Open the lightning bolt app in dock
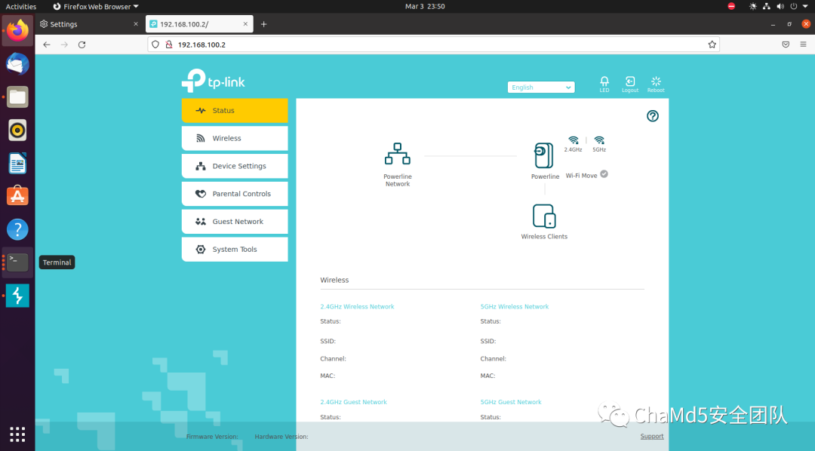The width and height of the screenshot is (815, 451). click(x=17, y=295)
